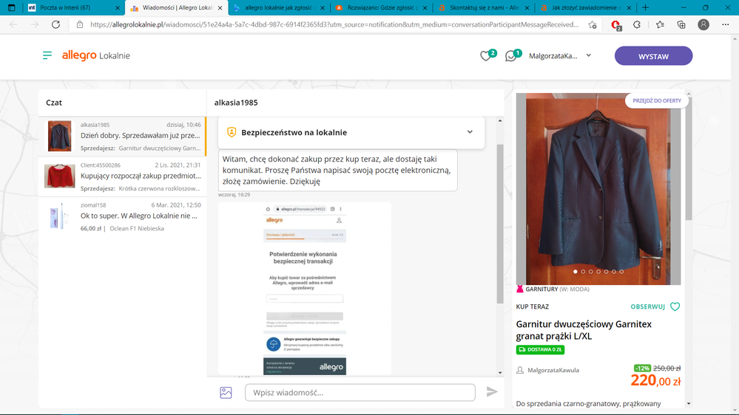This screenshot has height=415, width=739.
Task: Open the red adblock extension icon
Action: [x=615, y=25]
